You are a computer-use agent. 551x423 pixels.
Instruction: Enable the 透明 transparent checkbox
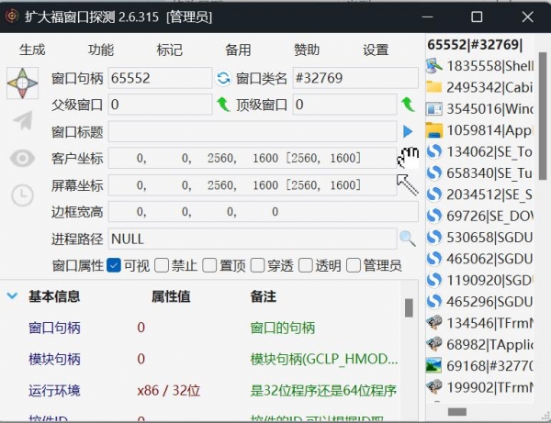tap(306, 265)
